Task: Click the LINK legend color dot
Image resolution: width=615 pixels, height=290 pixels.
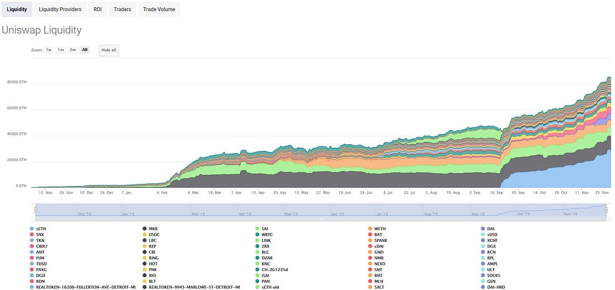Action: point(257,240)
